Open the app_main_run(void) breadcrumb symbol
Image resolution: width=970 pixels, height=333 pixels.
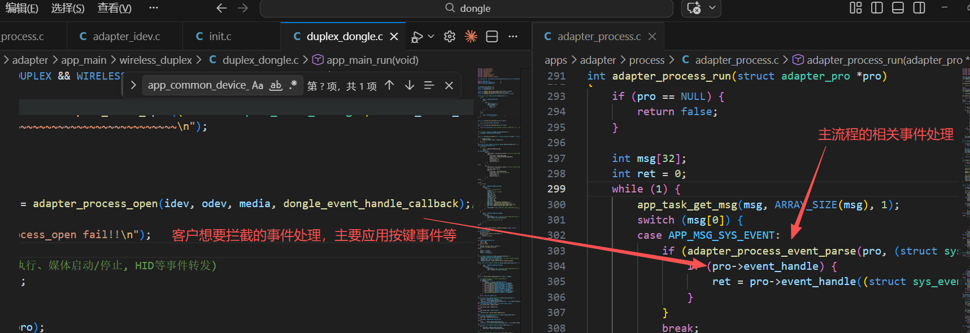pyautogui.click(x=372, y=60)
